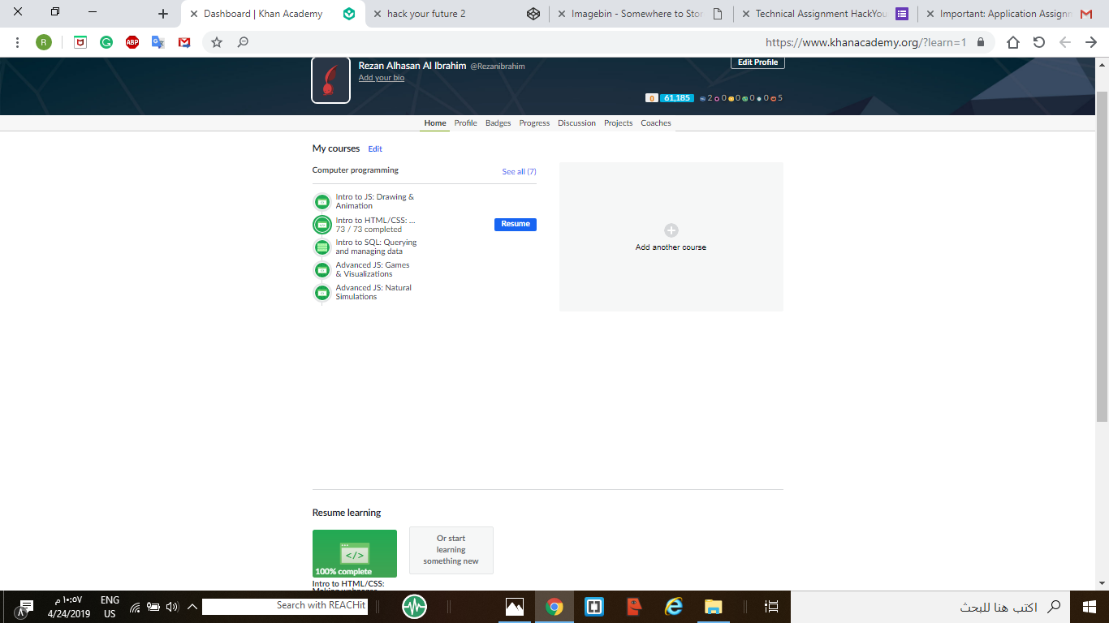1109x623 pixels.
Task: Go to the browser home page icon
Action: [x=1013, y=42]
